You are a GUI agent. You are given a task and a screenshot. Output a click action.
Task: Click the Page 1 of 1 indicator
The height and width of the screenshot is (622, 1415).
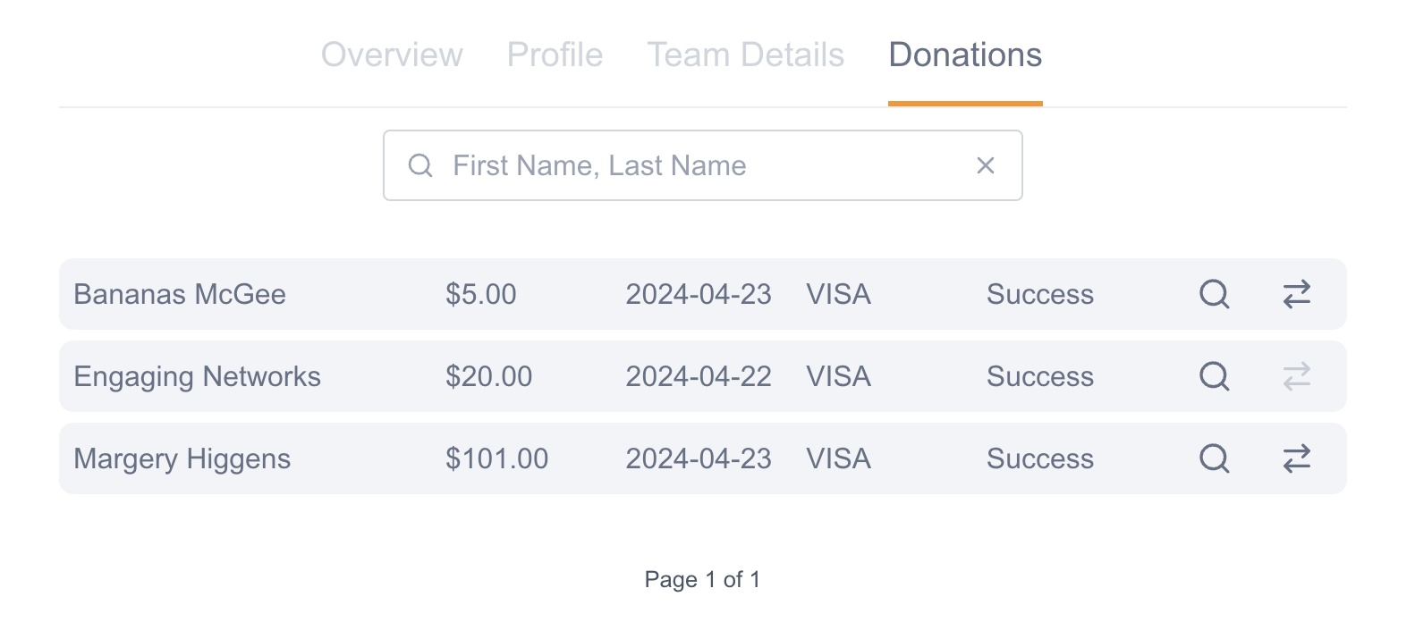coord(702,579)
